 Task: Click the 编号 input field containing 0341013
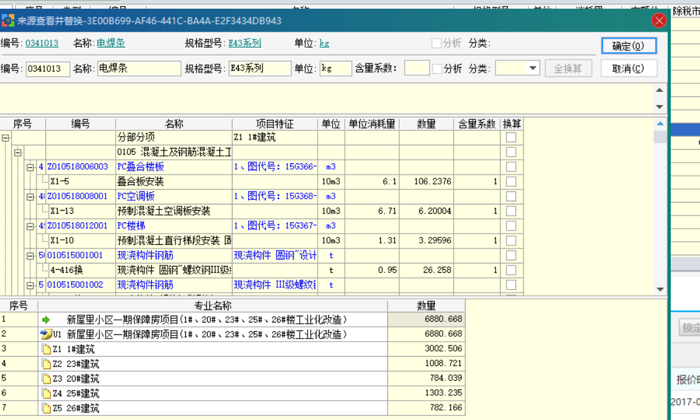point(48,69)
